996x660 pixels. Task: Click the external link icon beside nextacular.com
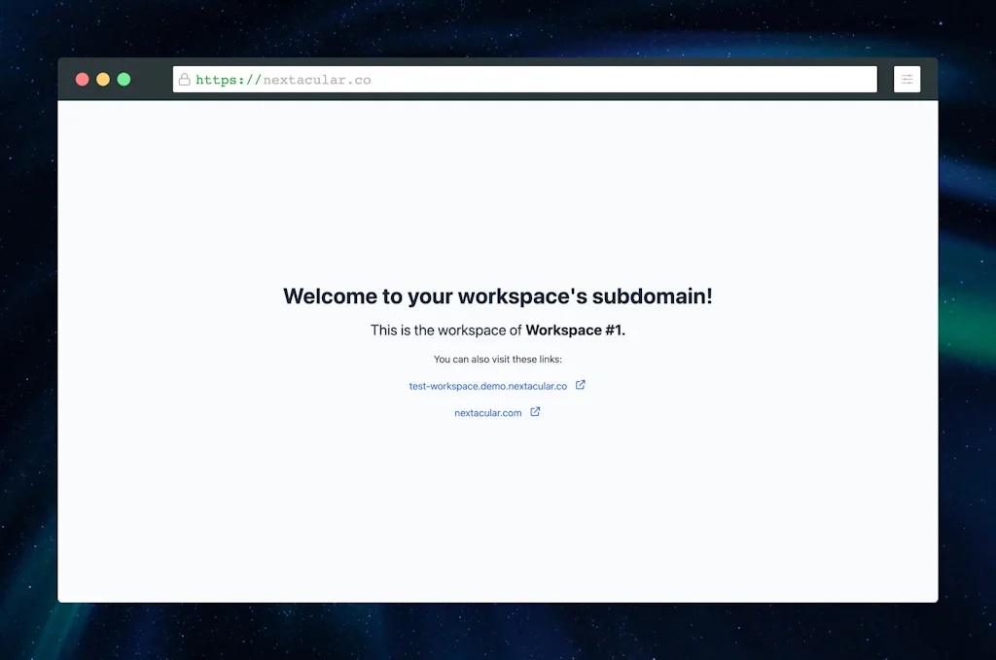tap(535, 411)
